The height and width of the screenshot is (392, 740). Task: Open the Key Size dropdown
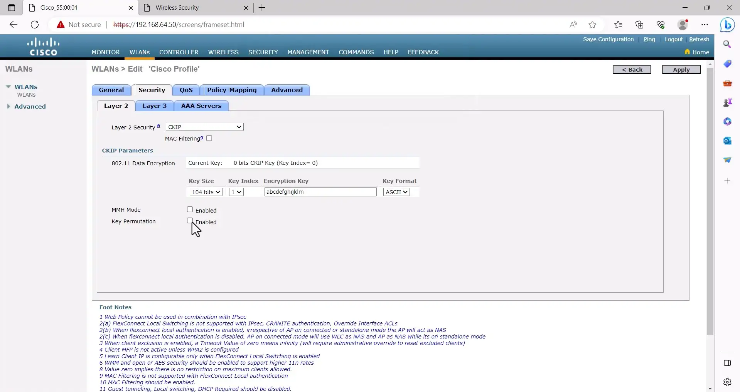click(206, 191)
